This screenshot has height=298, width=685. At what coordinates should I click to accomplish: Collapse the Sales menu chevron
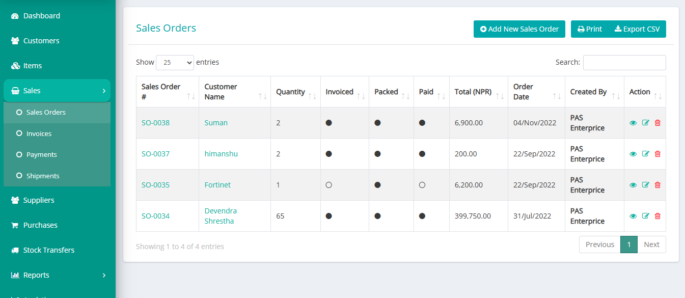(x=103, y=90)
